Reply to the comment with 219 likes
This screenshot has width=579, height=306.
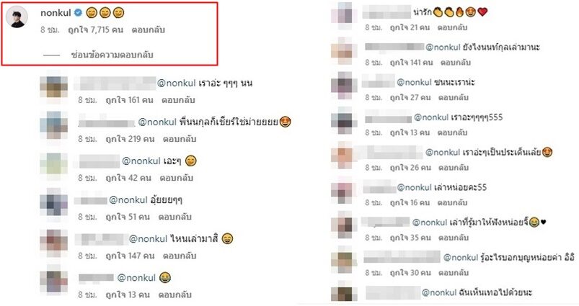pyautogui.click(x=180, y=139)
